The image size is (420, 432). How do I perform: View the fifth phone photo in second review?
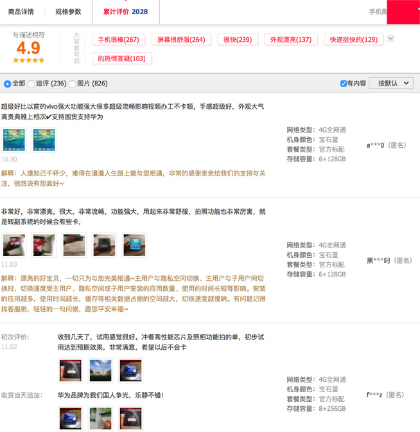[134, 245]
